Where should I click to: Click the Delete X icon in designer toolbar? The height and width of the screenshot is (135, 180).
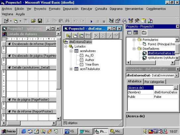96,36
